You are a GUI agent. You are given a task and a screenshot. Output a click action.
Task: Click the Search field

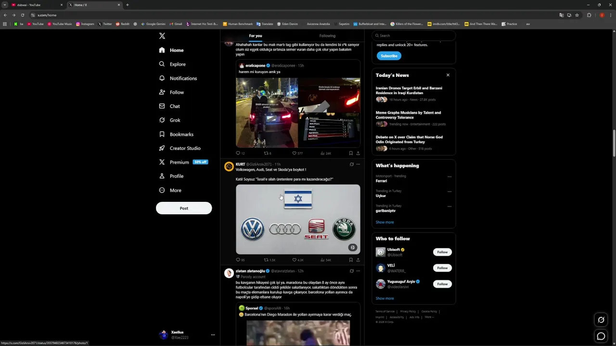[x=414, y=36]
